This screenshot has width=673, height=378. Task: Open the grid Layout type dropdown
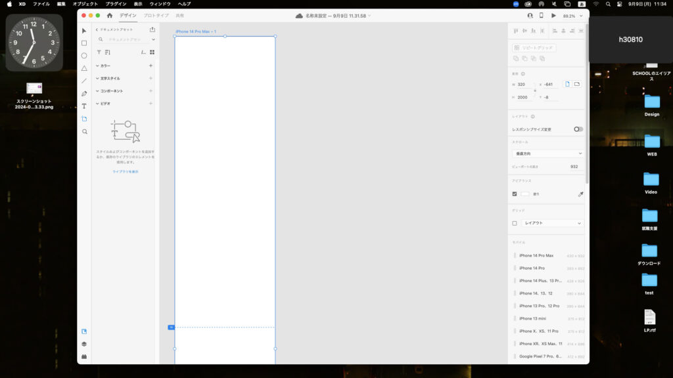552,223
